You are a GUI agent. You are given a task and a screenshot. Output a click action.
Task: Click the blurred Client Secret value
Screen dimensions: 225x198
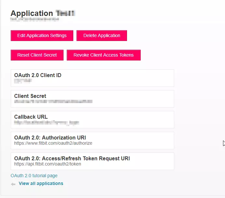click(53, 101)
